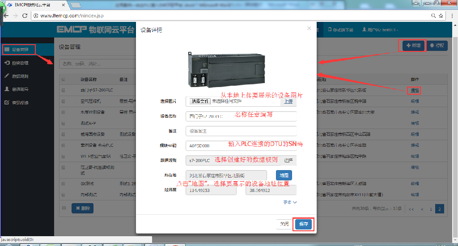Click the 设备名称 input field
This screenshot has width=458, height=246.
click(x=241, y=116)
